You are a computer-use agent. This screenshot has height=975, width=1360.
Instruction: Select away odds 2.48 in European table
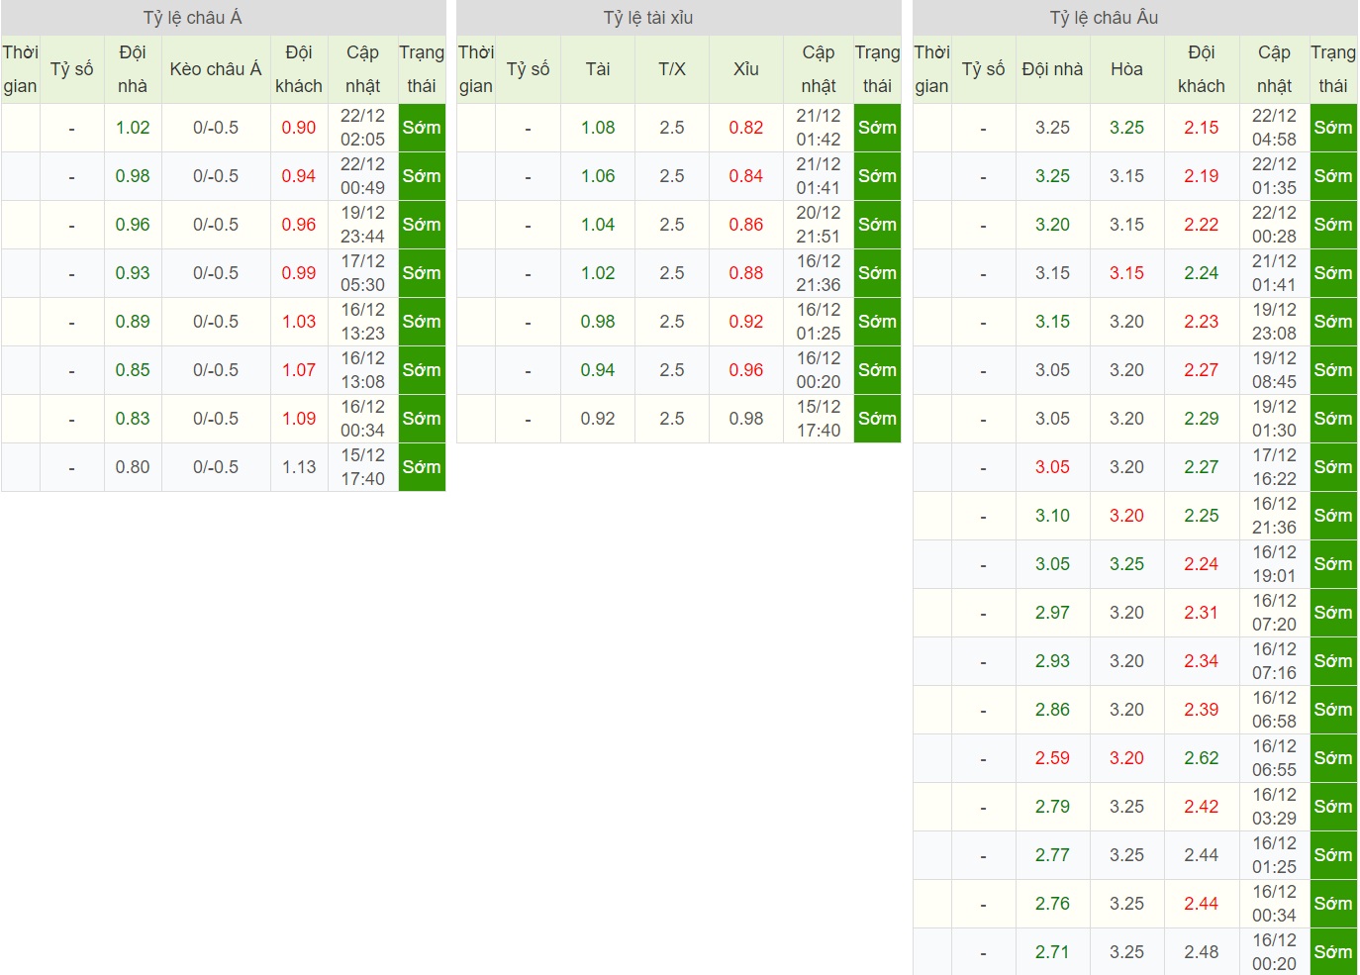[1202, 952]
